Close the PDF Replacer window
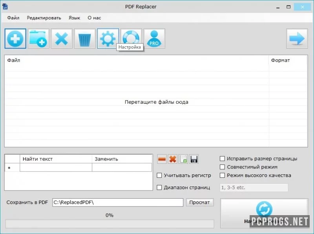 click(x=302, y=7)
